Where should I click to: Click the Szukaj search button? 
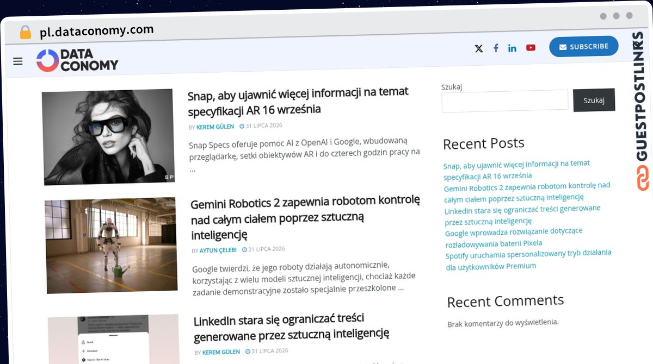coord(594,100)
